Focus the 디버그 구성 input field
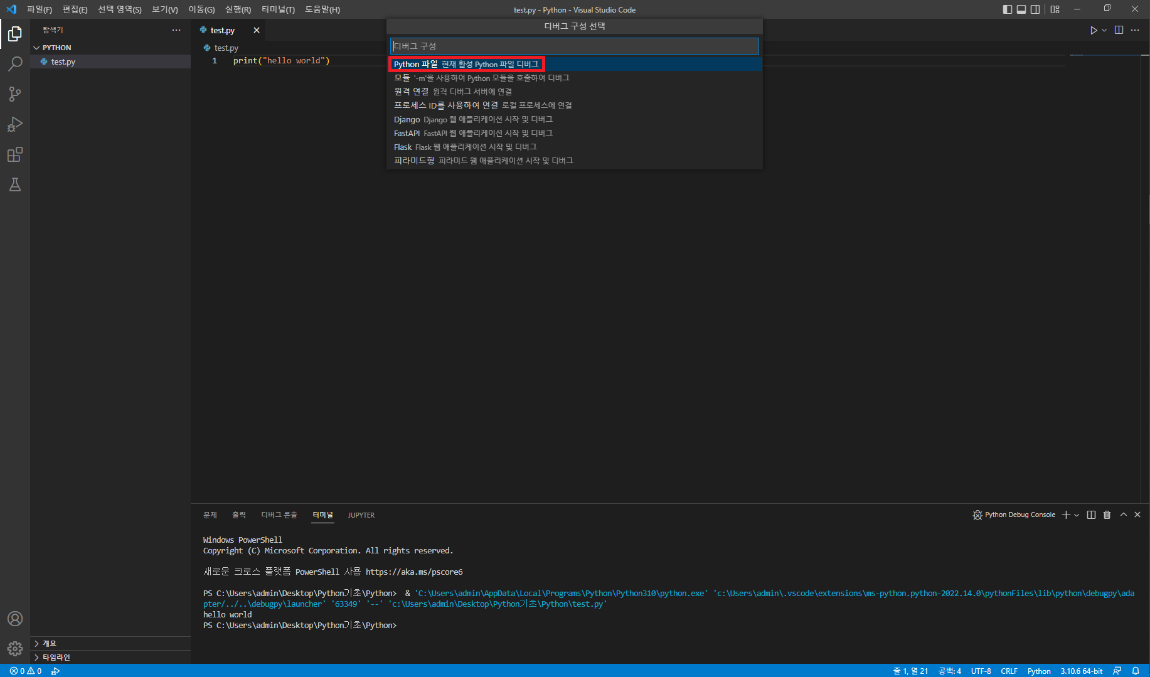The height and width of the screenshot is (677, 1150). pyautogui.click(x=574, y=46)
